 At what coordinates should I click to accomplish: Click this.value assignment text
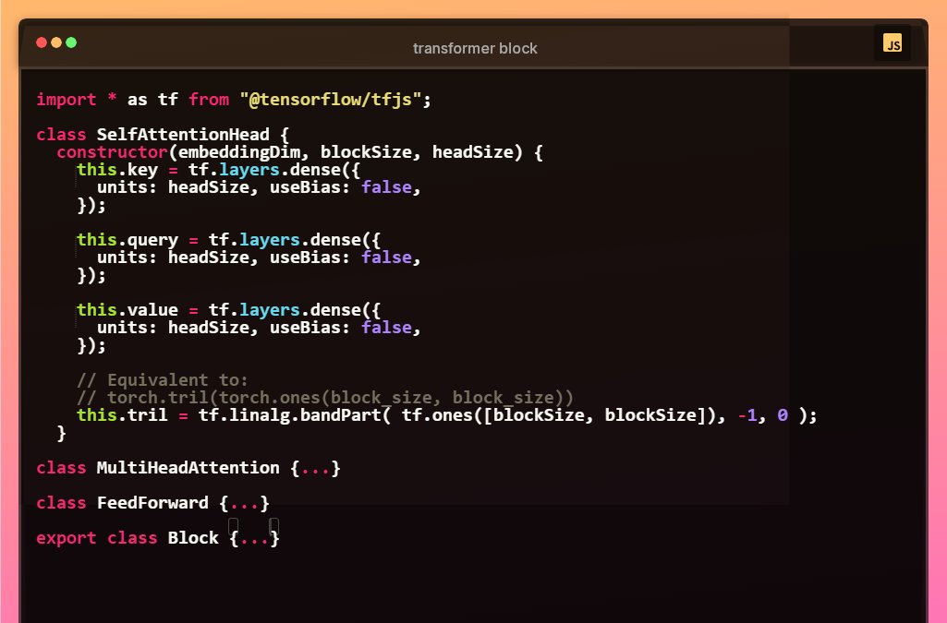pyautogui.click(x=127, y=310)
